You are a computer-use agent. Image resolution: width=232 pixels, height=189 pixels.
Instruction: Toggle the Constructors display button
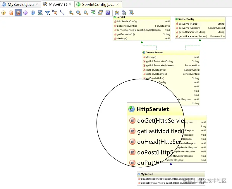click(x=11, y=13)
